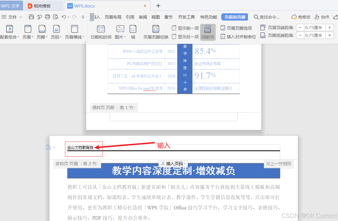
Task: Expand the 图片 dropdown arrow
Action: point(125,37)
